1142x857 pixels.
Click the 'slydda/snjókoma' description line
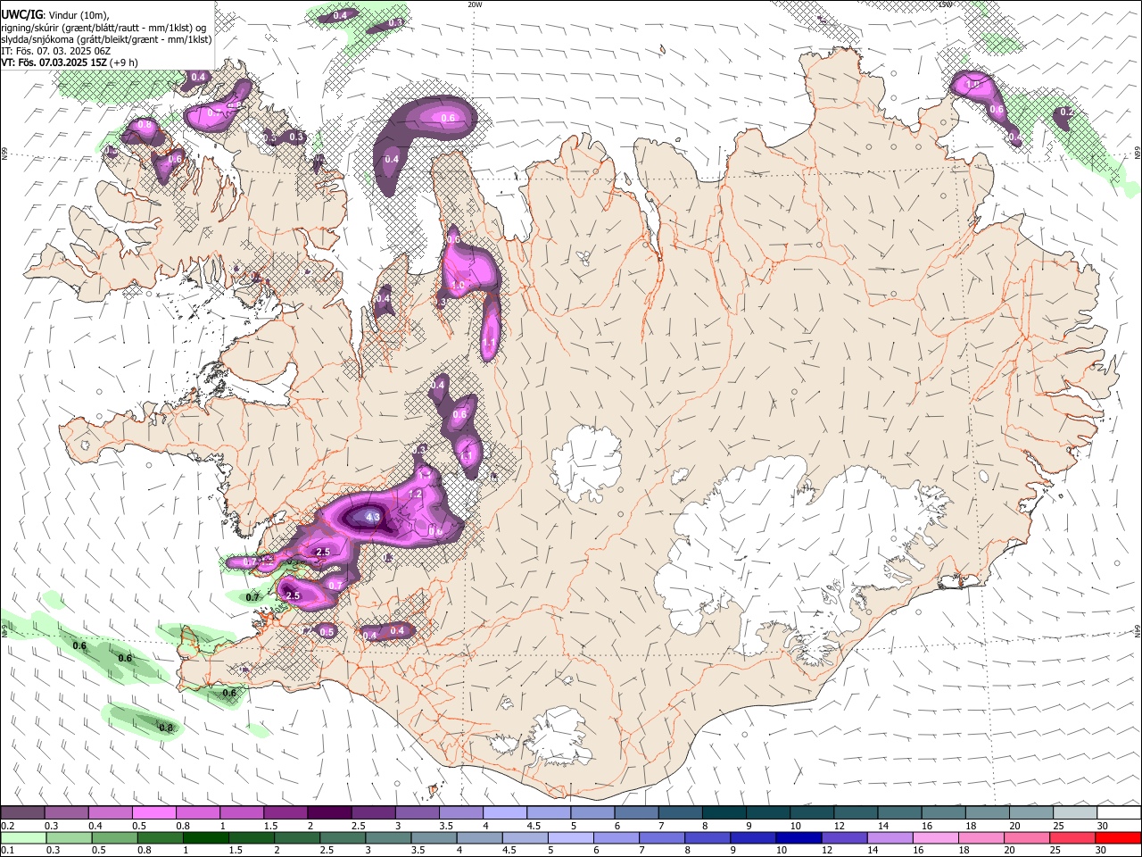(106, 39)
